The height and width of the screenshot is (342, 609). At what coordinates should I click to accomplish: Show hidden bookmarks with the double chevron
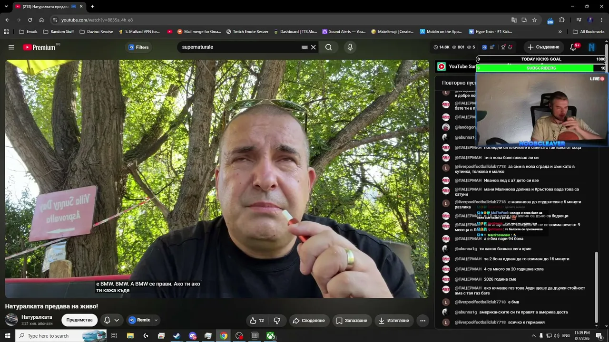560,32
